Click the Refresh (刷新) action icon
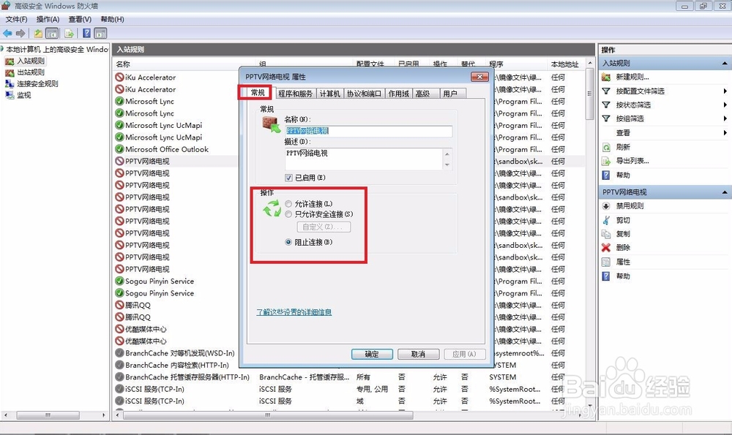732x435 pixels. pyautogui.click(x=606, y=148)
